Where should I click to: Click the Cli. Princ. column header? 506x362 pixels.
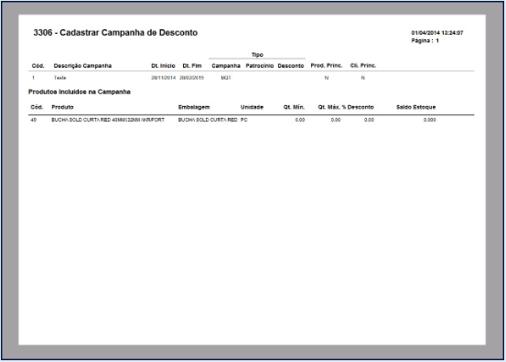(x=363, y=66)
